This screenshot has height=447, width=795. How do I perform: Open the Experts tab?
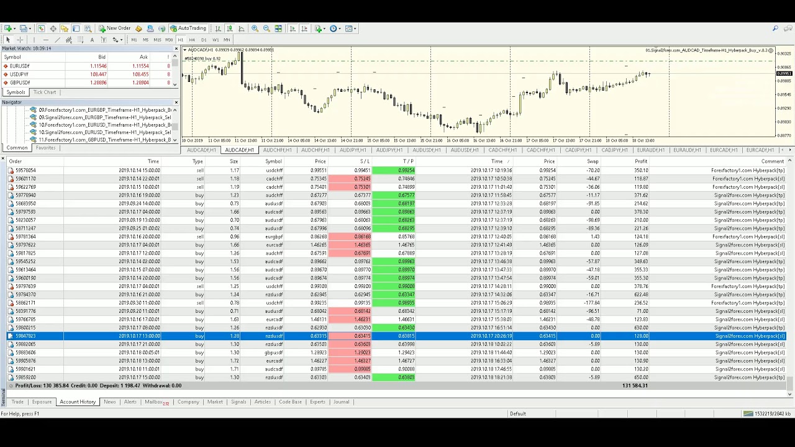pos(317,402)
